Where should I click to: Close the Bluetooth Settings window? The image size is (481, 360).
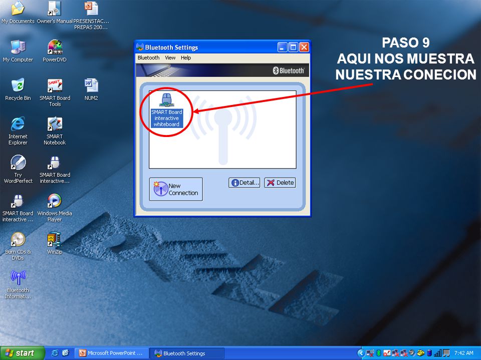(x=304, y=47)
